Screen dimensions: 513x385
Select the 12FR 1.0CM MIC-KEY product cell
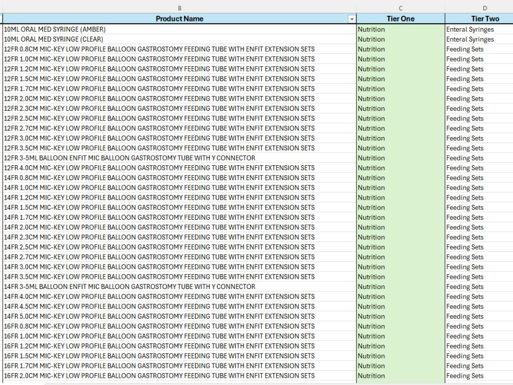179,59
